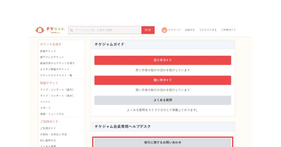Click the チケジャムガイド panel title
This screenshot has width=281, height=147.
point(109,44)
